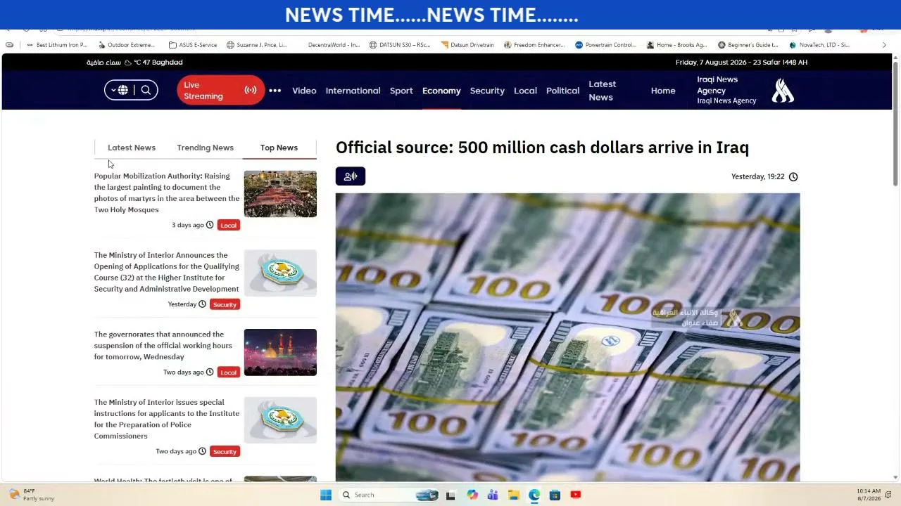Click the Baghdad 47°C weather readout
Image resolution: width=901 pixels, height=506 pixels.
click(134, 63)
